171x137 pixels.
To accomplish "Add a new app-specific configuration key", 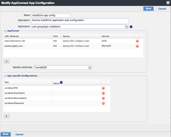I will tap(6, 116).
